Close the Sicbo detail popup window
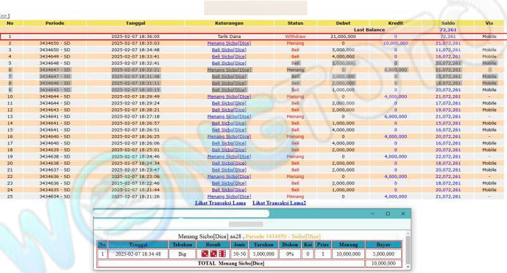The image size is (507, 273). (403, 214)
